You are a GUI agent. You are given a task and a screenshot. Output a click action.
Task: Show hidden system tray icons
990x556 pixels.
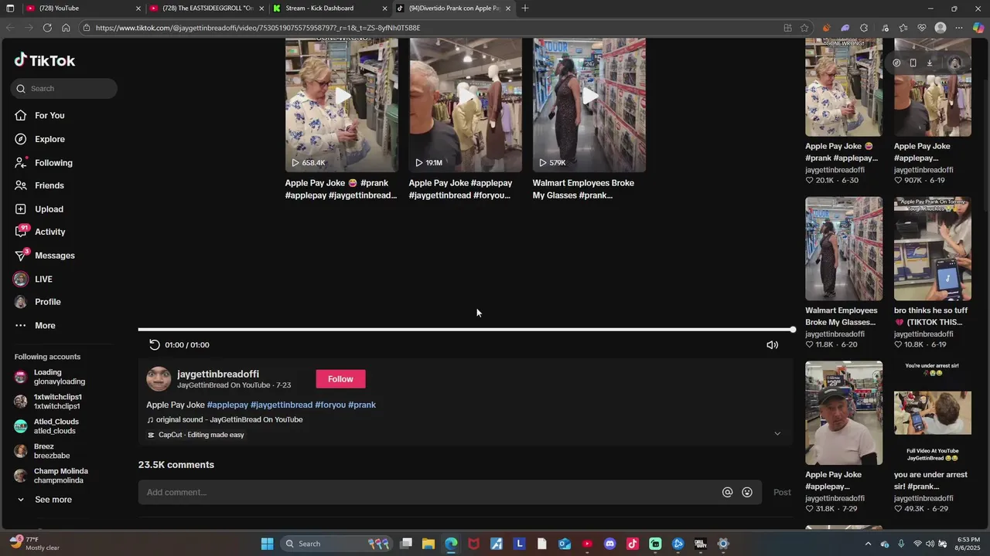click(868, 544)
